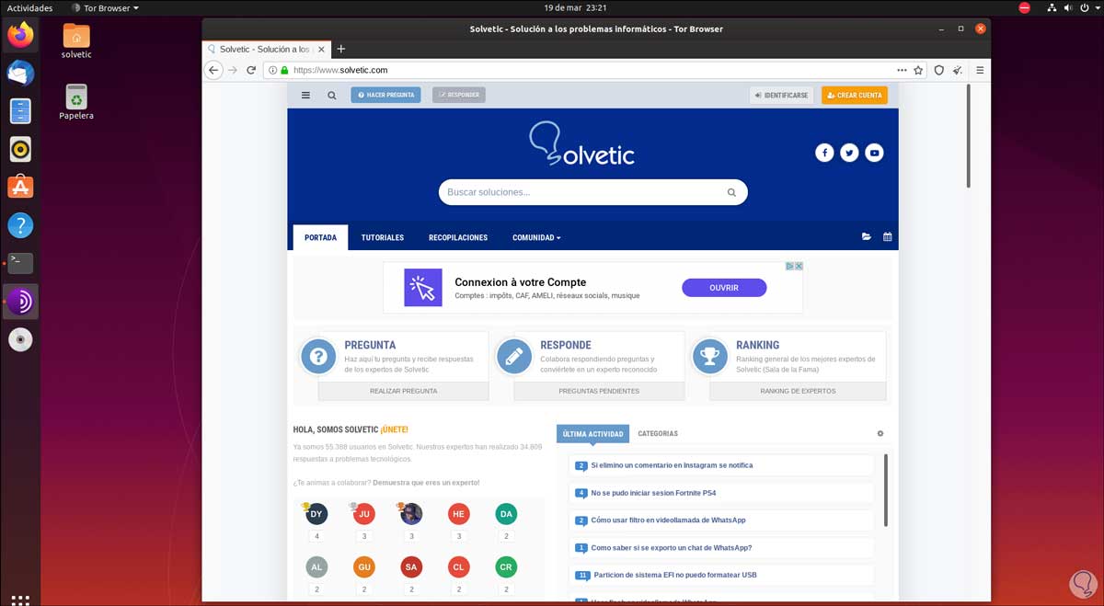
Task: Open the Tor Browser application menu in top bar
Action: pos(105,7)
